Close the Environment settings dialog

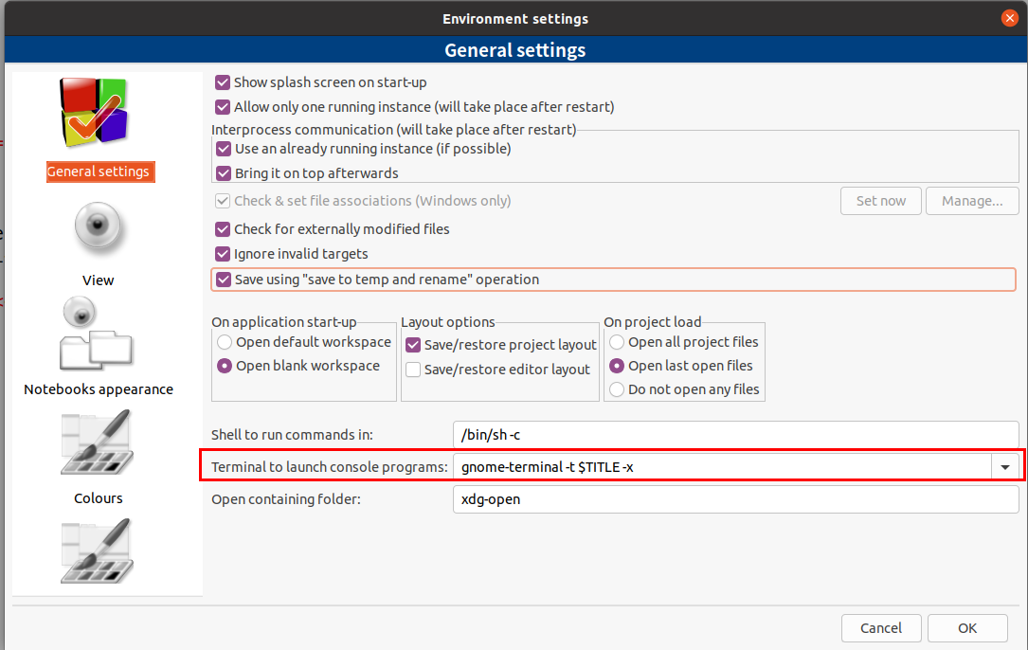1010,18
